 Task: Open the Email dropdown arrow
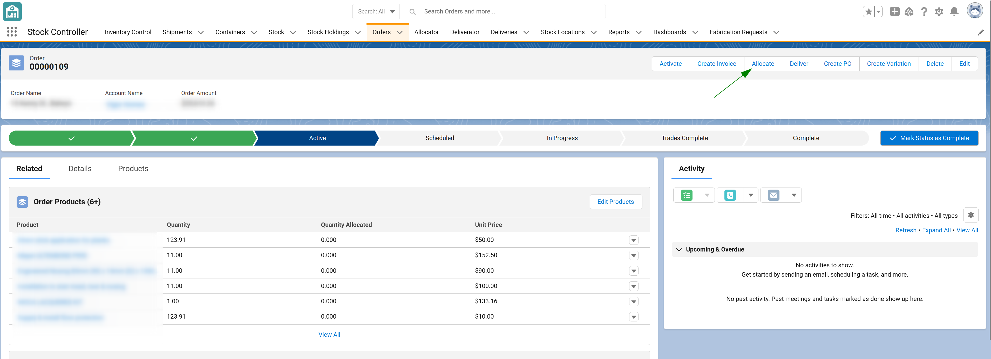[794, 196]
